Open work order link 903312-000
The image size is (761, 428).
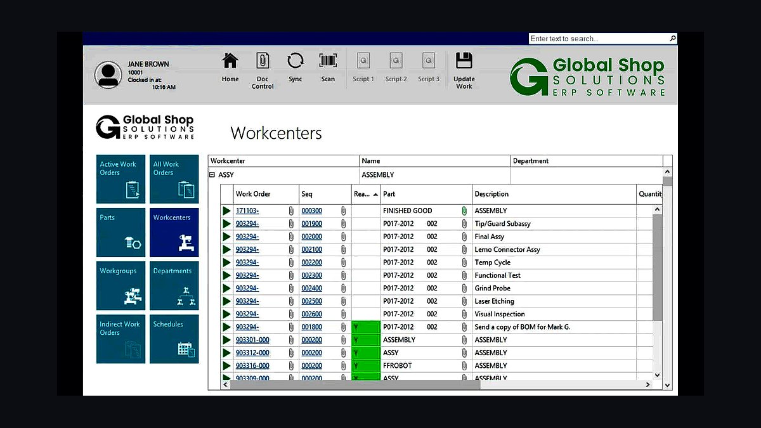[252, 353]
